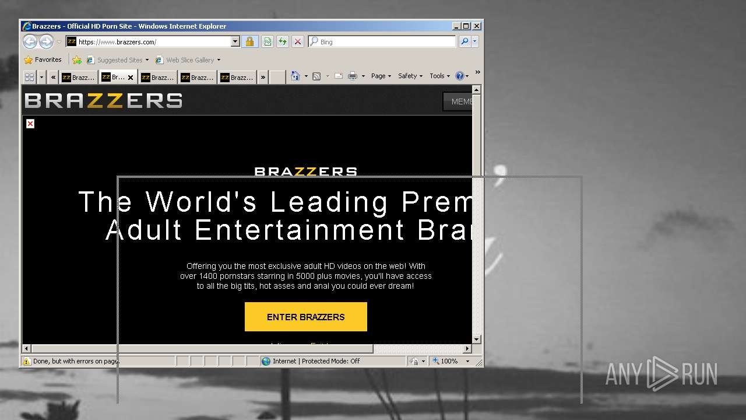Screen dimensions: 746x420
Task: Expand the address bar autocomplete dropdown
Action: coord(235,42)
